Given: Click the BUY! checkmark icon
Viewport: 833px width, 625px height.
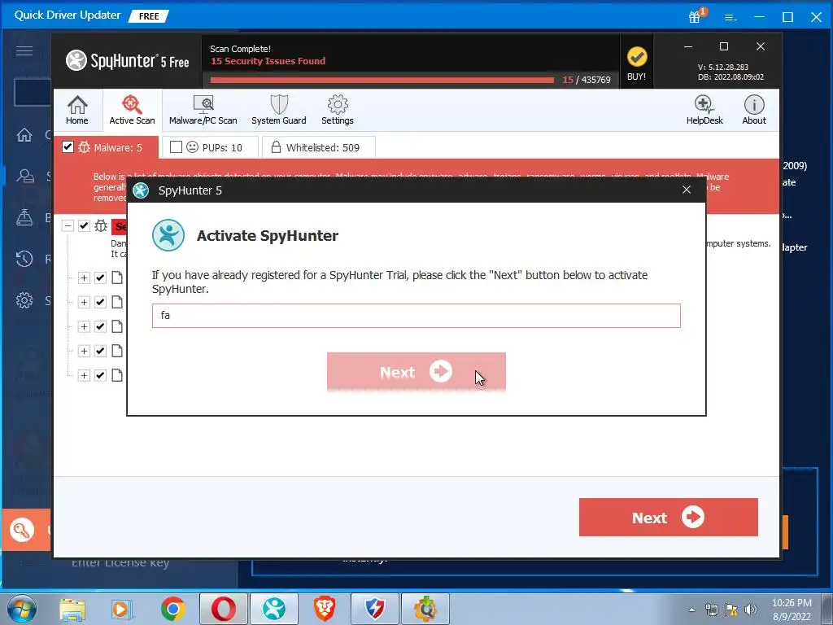Looking at the screenshot, I should point(636,57).
